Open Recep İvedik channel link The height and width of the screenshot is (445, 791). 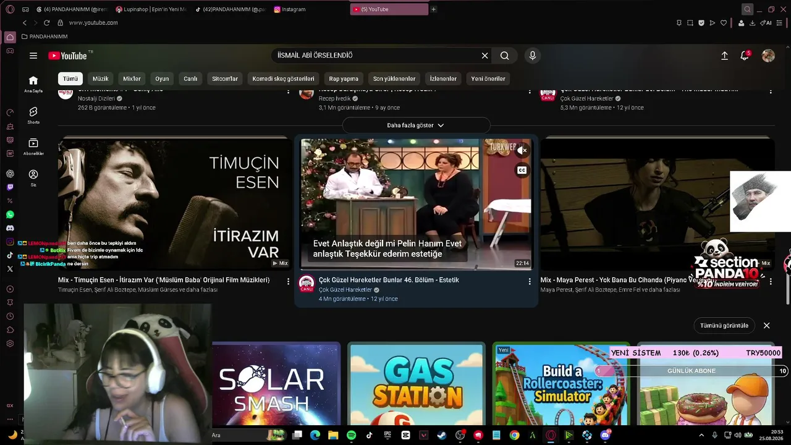[334, 98]
